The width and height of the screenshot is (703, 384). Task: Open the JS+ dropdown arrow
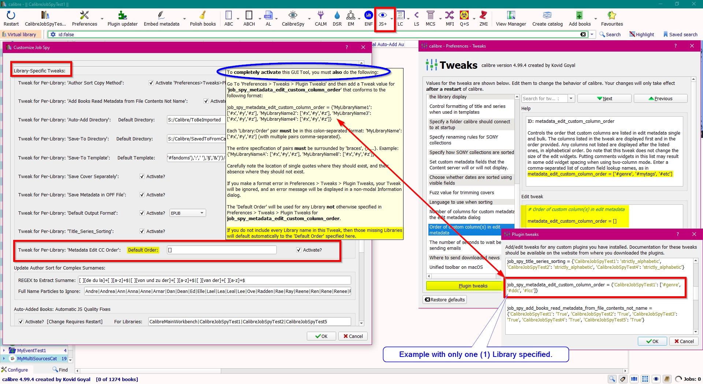click(x=392, y=19)
